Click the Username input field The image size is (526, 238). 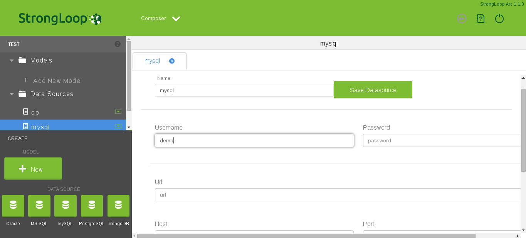point(254,140)
